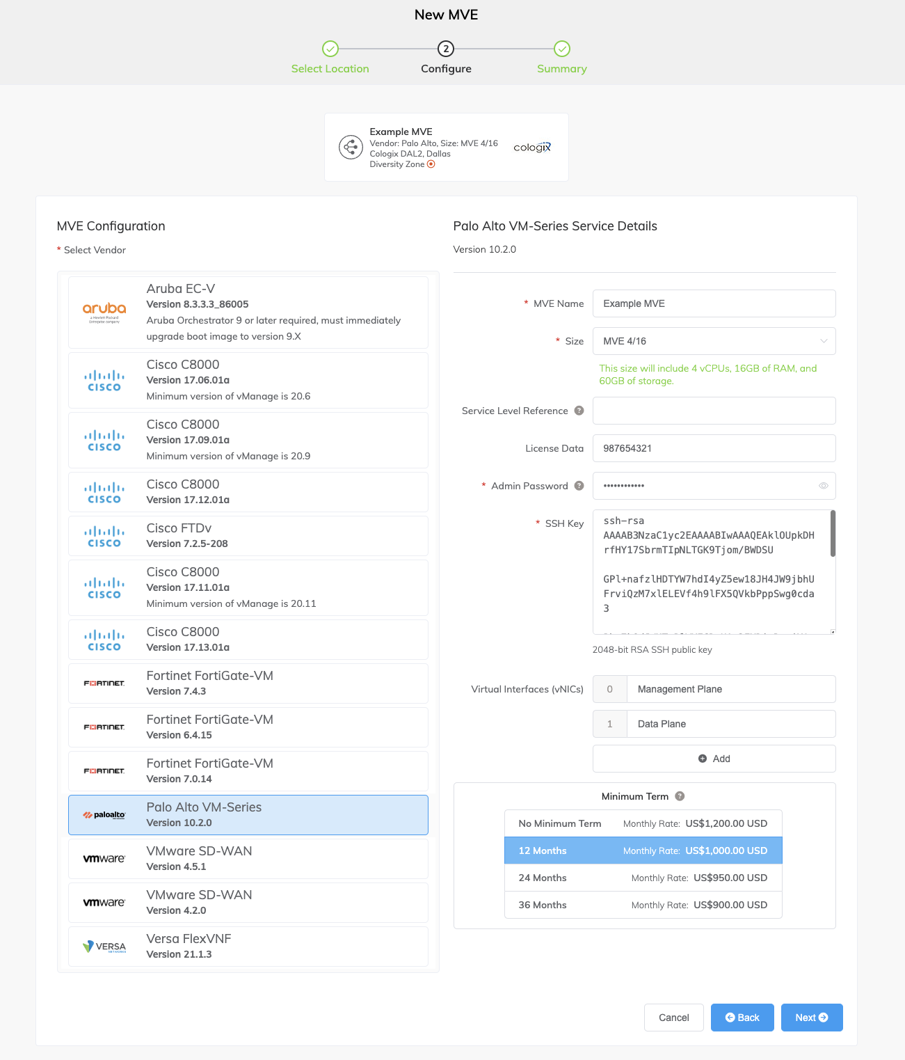Click the Palo Alto VM-Series title text
Image resolution: width=905 pixels, height=1060 pixels.
tap(204, 807)
